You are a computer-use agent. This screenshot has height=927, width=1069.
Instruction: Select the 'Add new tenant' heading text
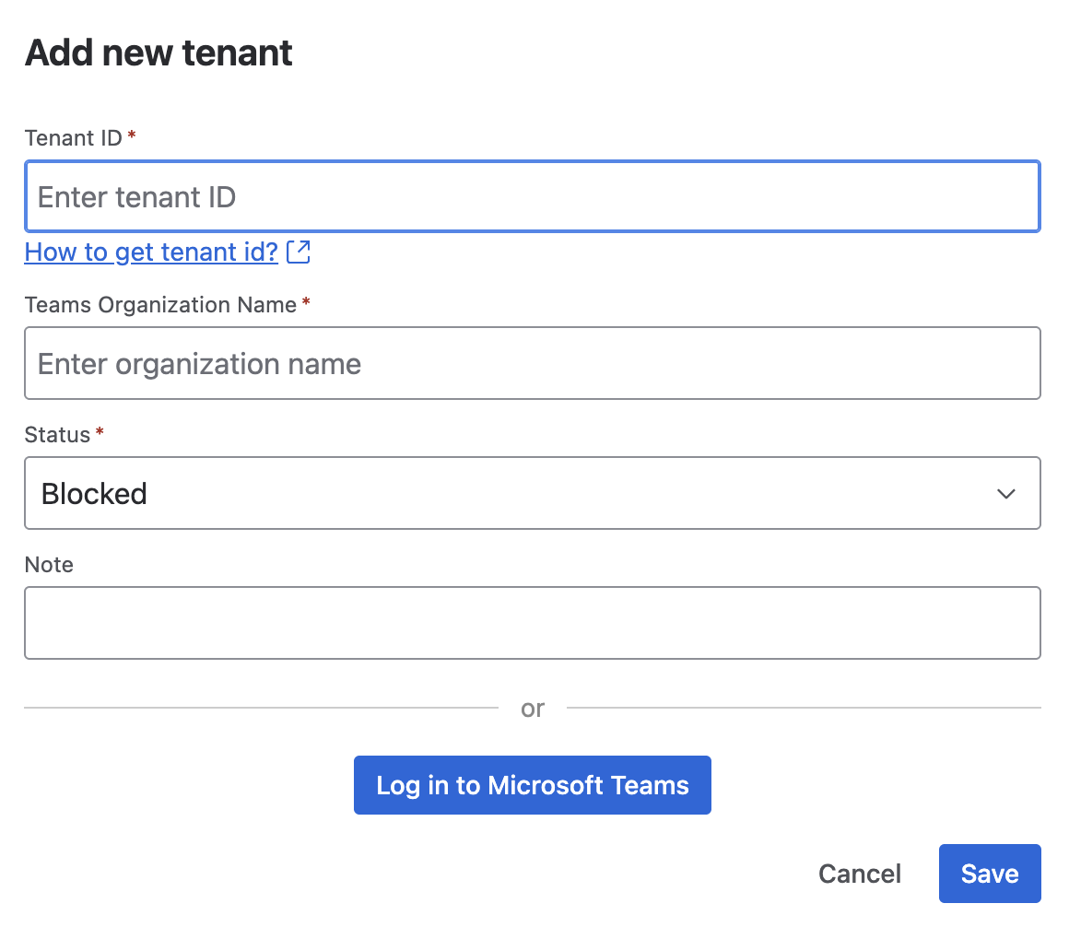click(x=159, y=53)
